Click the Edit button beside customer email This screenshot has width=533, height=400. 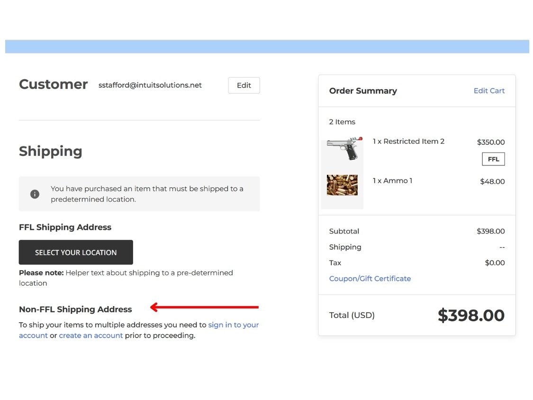click(244, 85)
